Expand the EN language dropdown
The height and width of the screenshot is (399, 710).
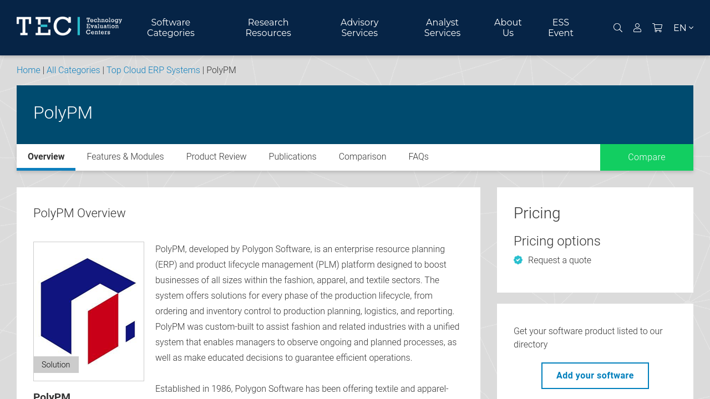tap(683, 28)
